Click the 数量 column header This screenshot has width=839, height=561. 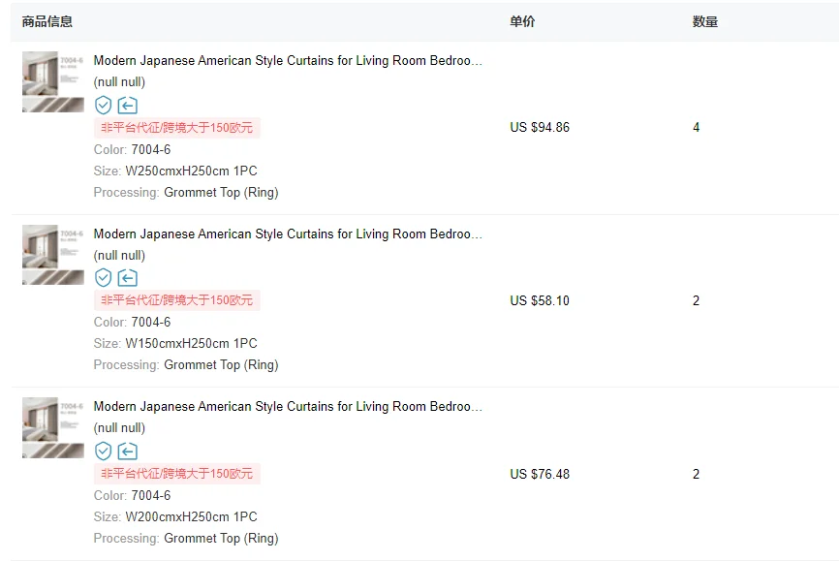pos(705,21)
